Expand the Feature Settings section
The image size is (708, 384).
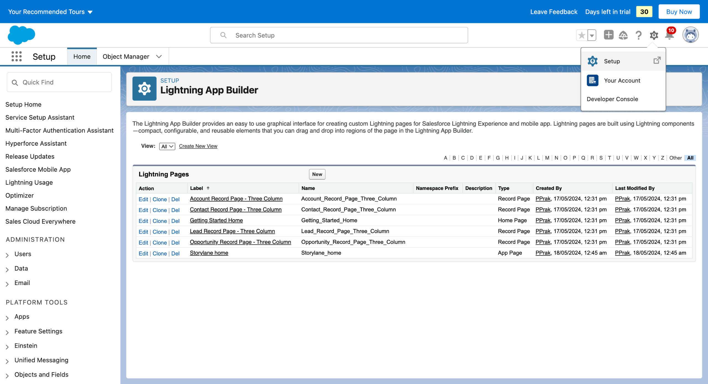(7, 332)
